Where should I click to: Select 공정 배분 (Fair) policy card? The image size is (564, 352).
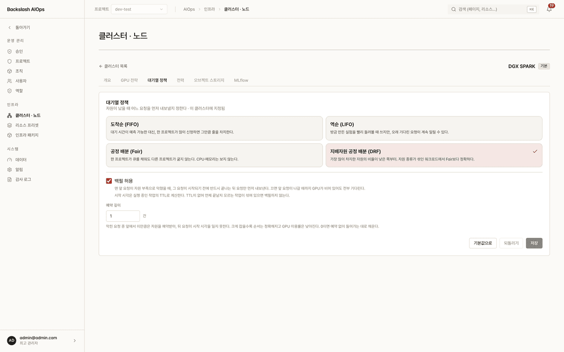(x=214, y=156)
